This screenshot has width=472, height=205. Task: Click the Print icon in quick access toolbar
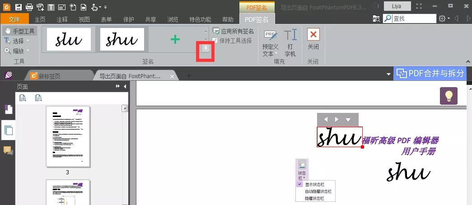[29, 7]
